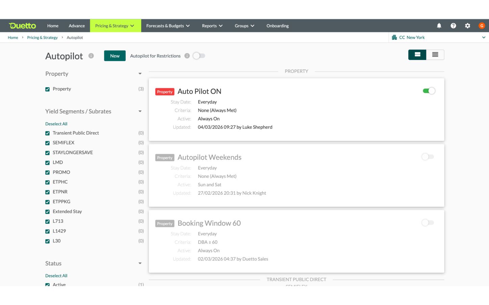Uncheck the Extended Stay checkbox
Image resolution: width=489 pixels, height=305 pixels.
pyautogui.click(x=48, y=212)
